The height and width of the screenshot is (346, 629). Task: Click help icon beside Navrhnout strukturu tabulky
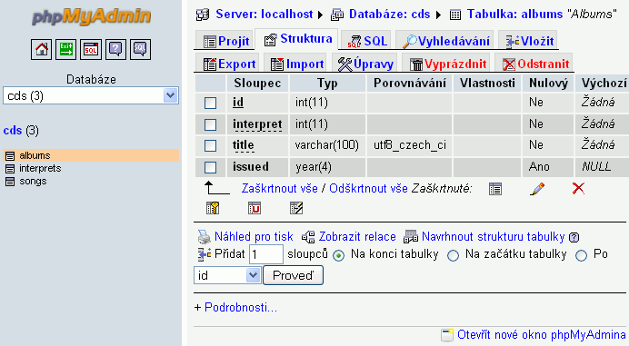[x=574, y=237]
